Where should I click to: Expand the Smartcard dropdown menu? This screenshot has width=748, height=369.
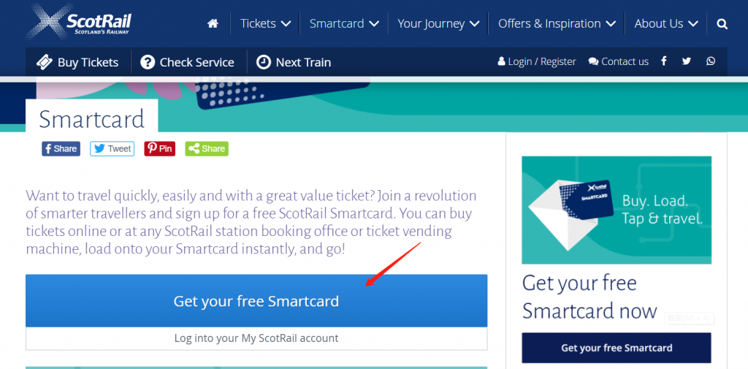pyautogui.click(x=344, y=23)
